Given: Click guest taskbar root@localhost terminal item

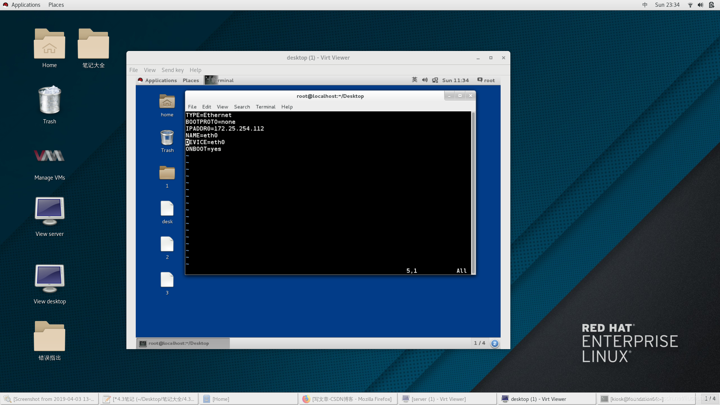Looking at the screenshot, I should (x=183, y=343).
